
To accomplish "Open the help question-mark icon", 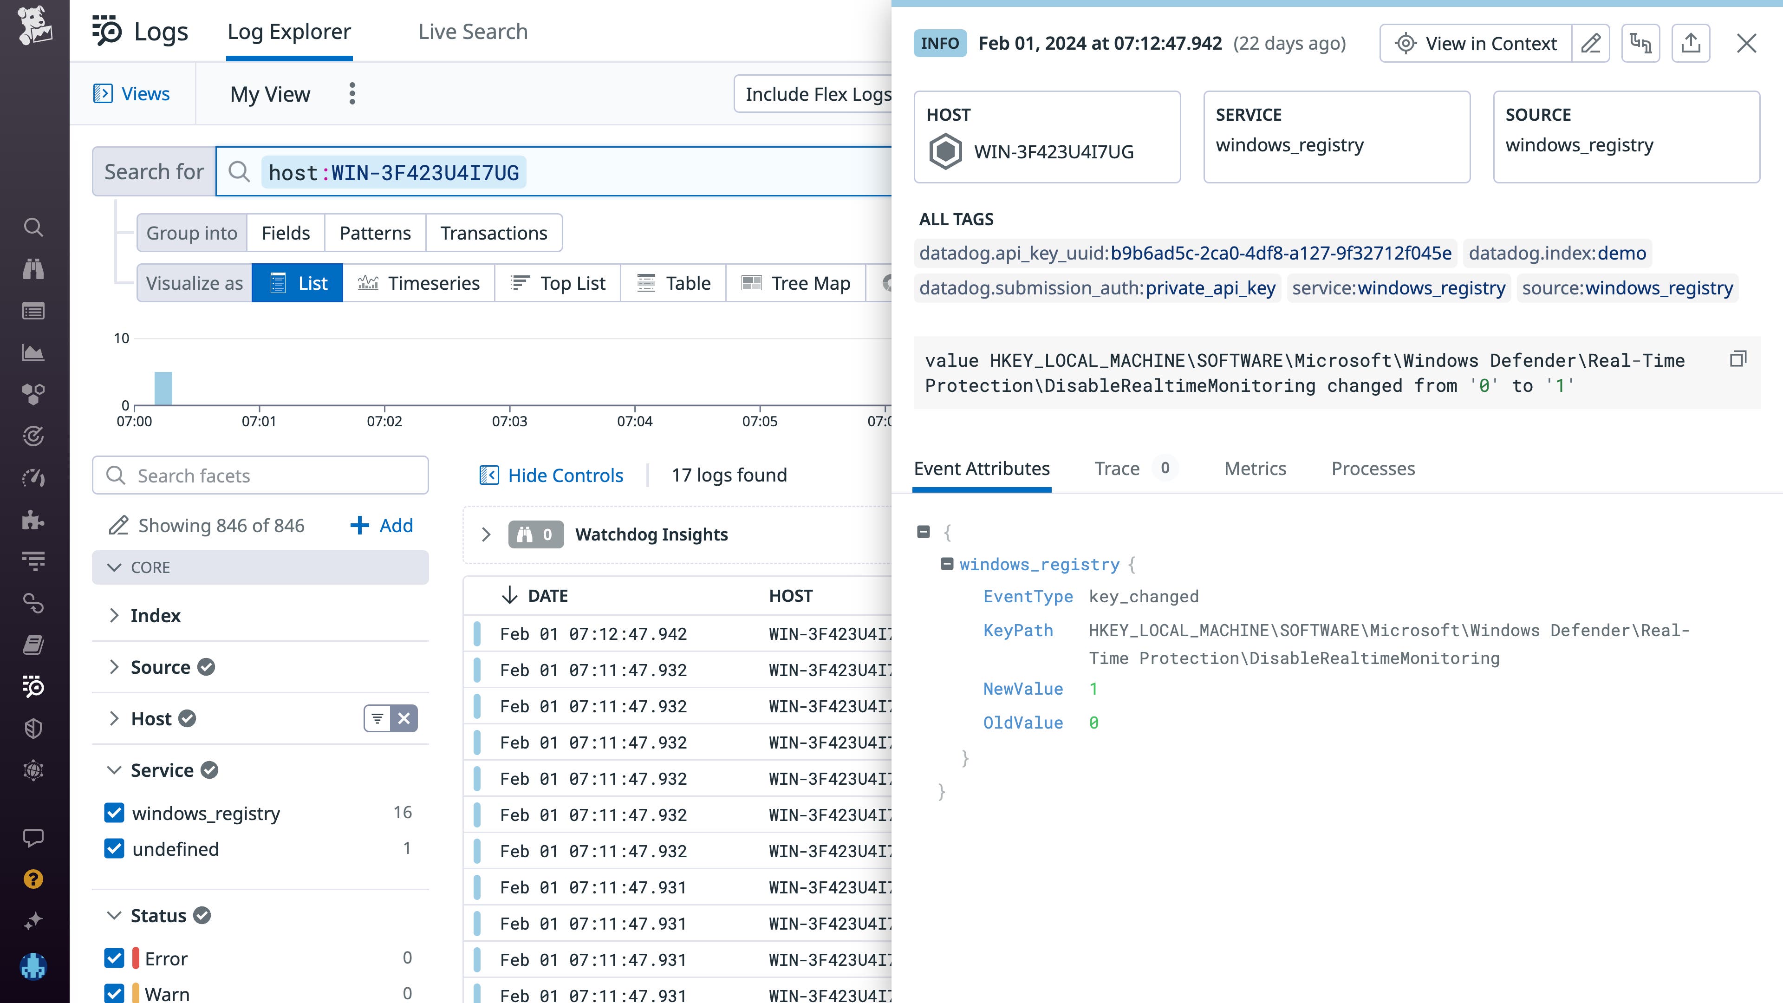I will pos(33,879).
